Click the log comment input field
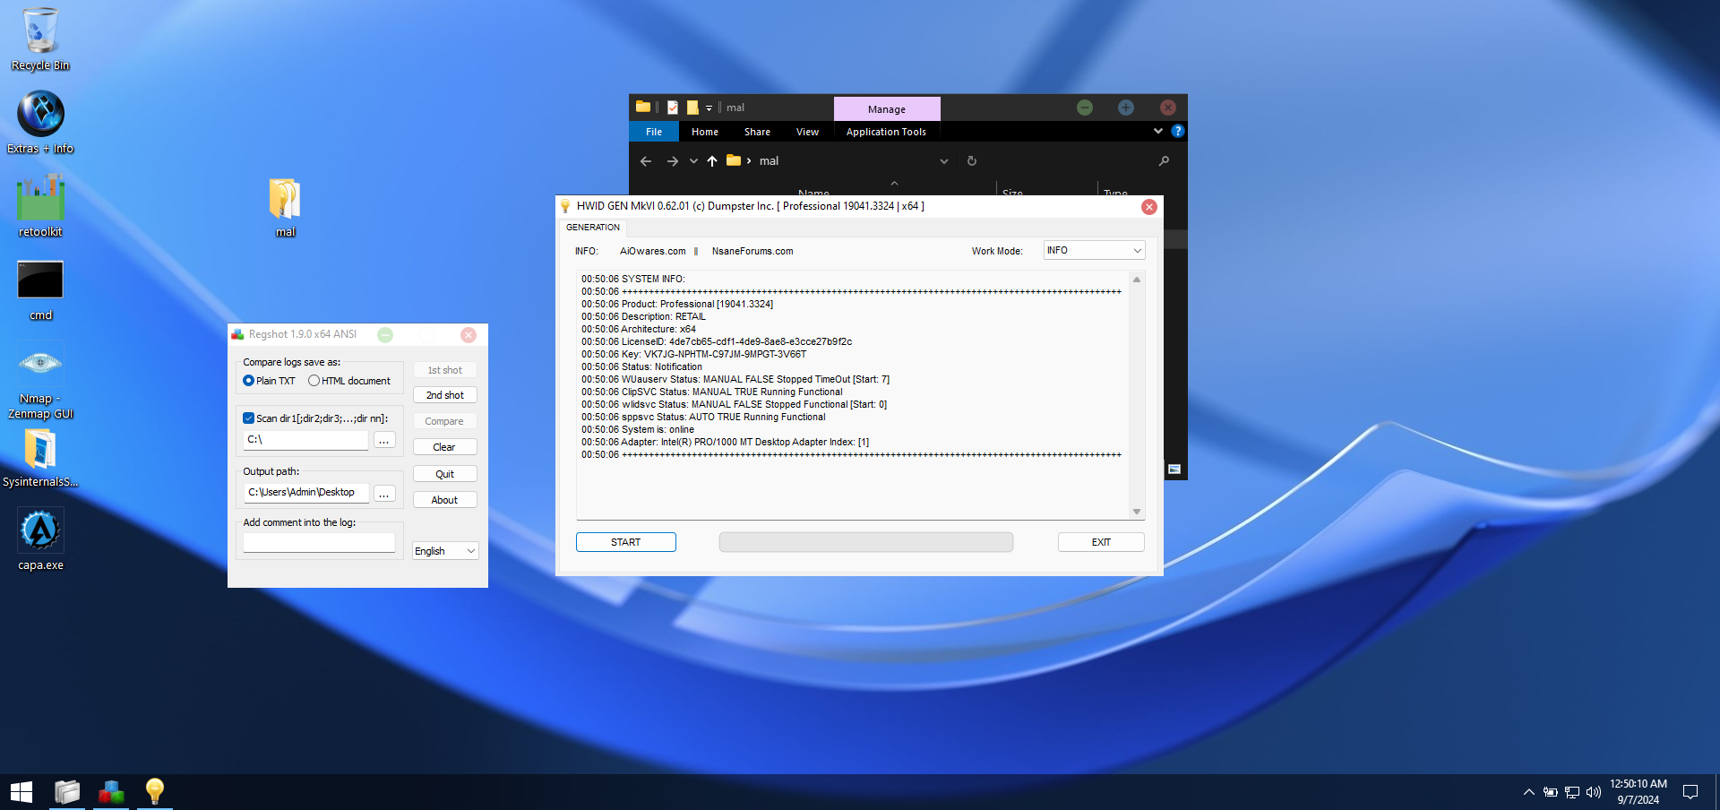 pyautogui.click(x=319, y=543)
